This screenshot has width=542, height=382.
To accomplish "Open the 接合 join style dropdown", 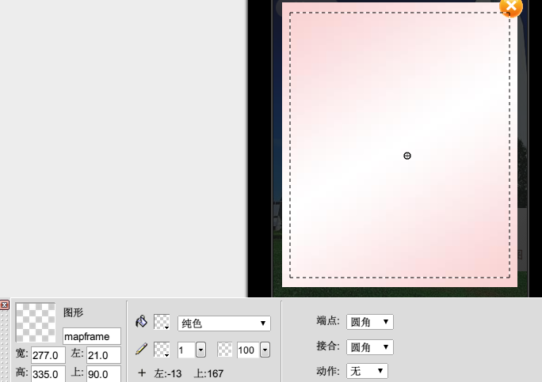I will pyautogui.click(x=369, y=347).
